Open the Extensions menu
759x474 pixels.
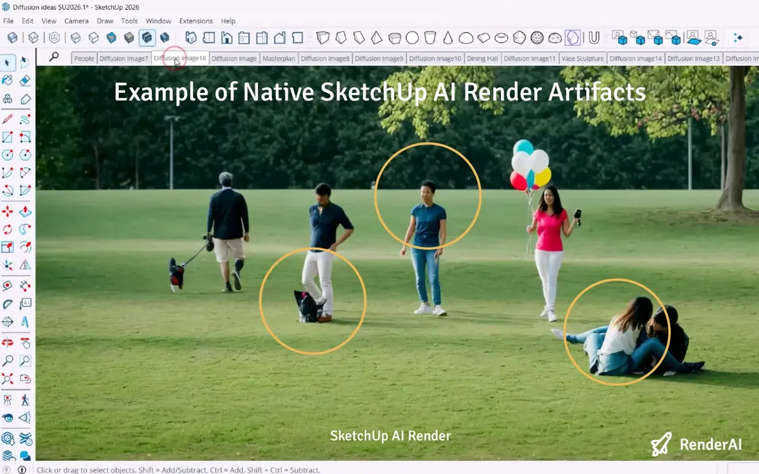[196, 21]
